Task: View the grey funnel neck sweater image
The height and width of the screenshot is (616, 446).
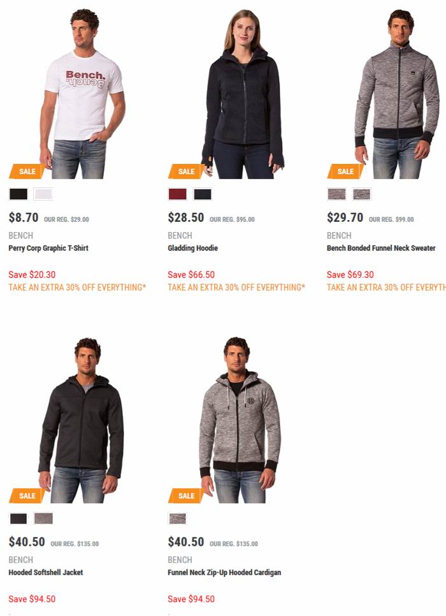Action: coord(398,94)
